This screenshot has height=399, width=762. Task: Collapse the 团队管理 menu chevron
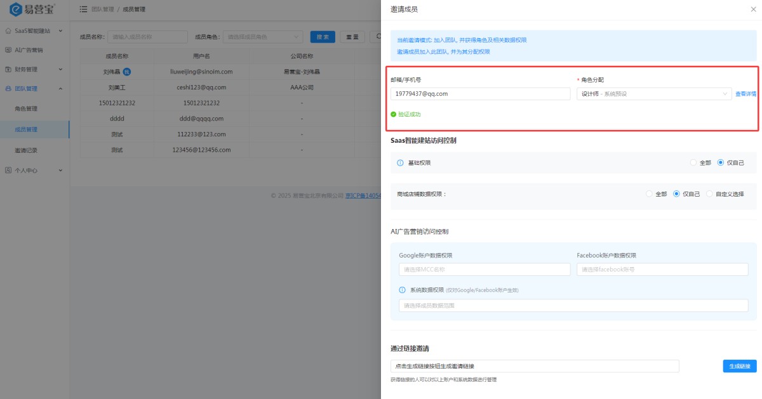pyautogui.click(x=60, y=89)
